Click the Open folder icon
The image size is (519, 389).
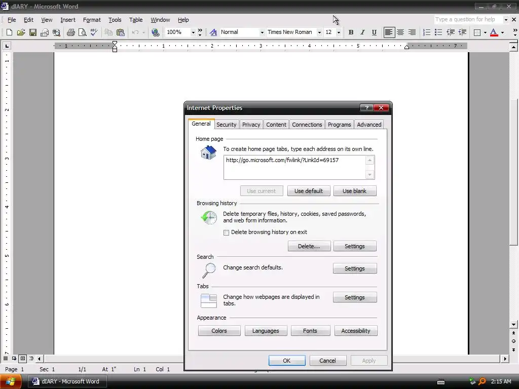[x=21, y=32]
